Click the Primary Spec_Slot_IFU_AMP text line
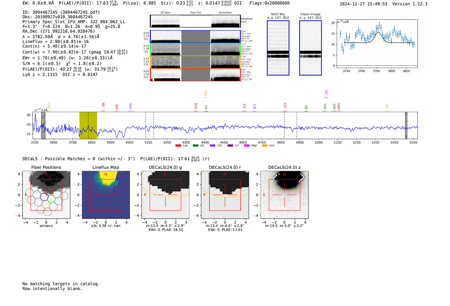Image resolution: width=450 pixels, height=306 pixels. click(x=74, y=22)
